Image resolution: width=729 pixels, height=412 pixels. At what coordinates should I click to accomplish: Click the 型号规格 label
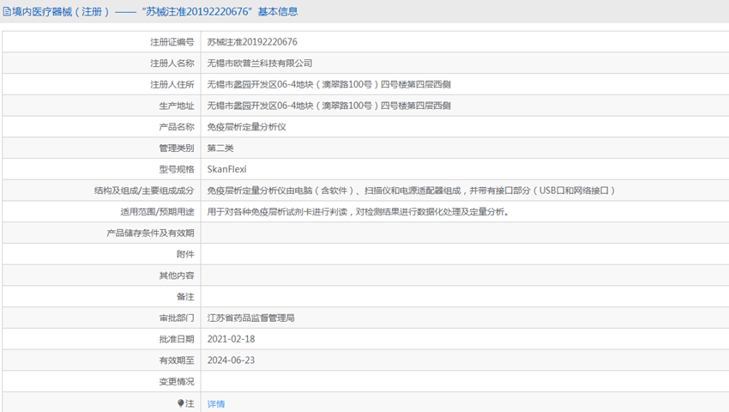point(176,169)
